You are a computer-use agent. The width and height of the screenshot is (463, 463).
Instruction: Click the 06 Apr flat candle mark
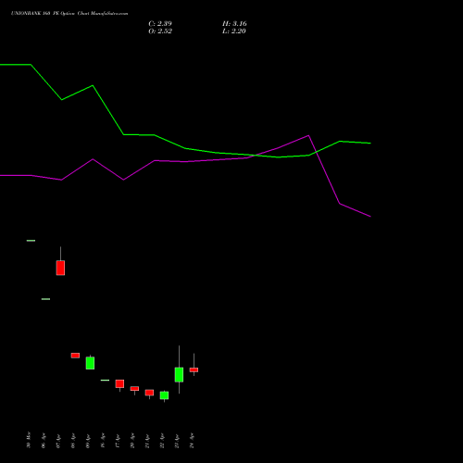pos(45,299)
